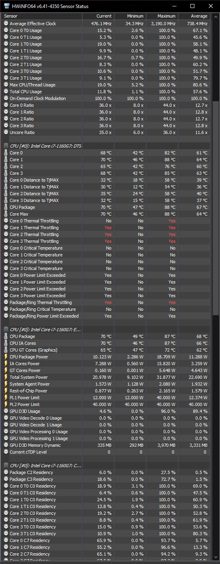Select icon for Core 2 Critical Temperature
The height and width of the screenshot is (564, 220).
(x=6, y=262)
